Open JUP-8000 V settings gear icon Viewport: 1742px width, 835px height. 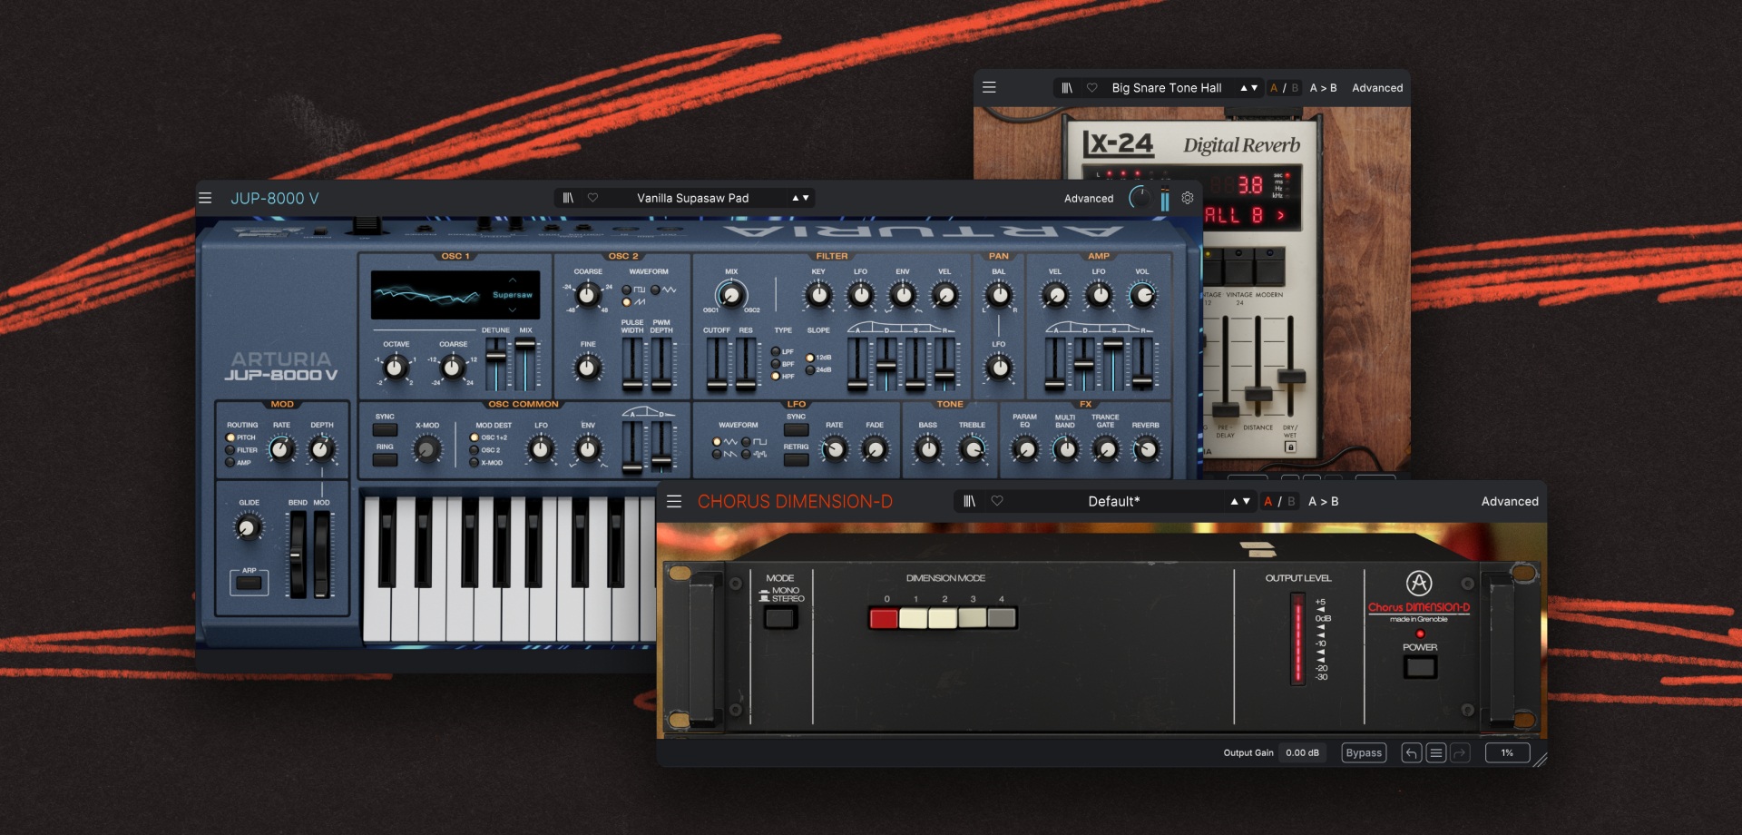[x=1187, y=198]
